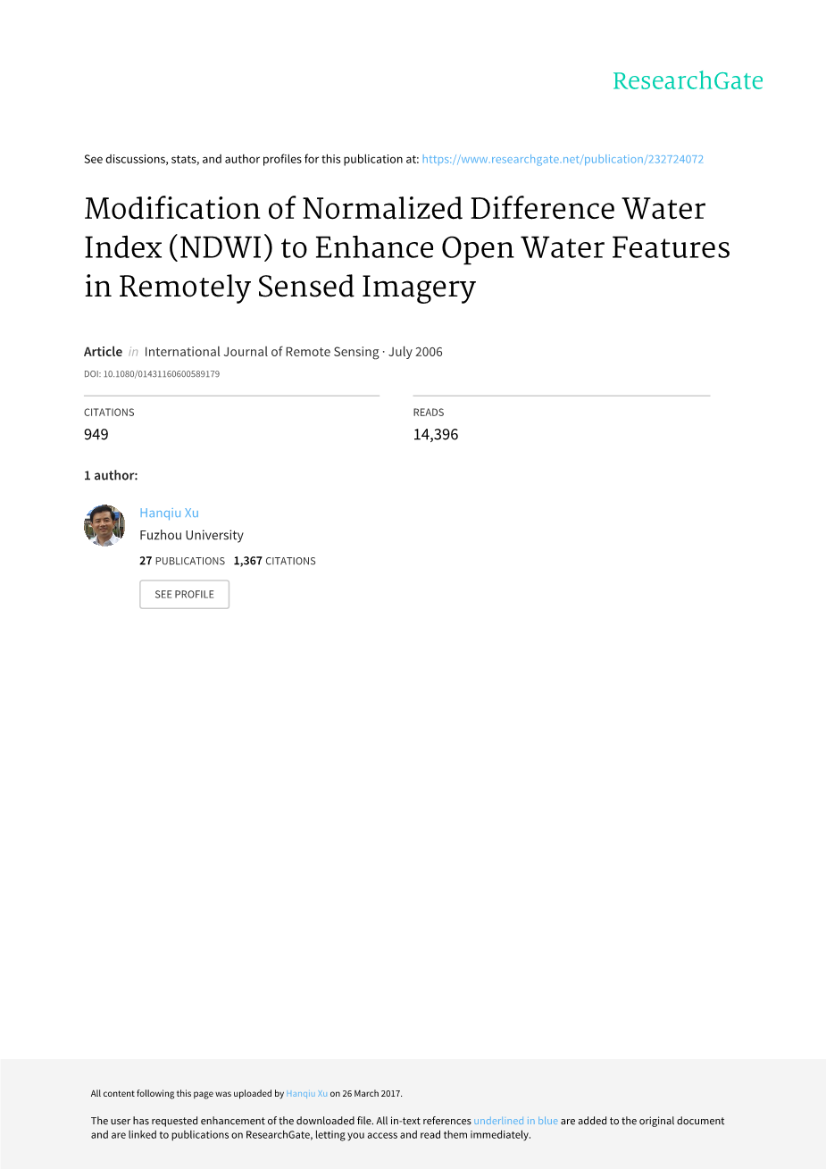Image resolution: width=826 pixels, height=1169 pixels.
Task: Click the READS heading label
Action: click(x=429, y=413)
